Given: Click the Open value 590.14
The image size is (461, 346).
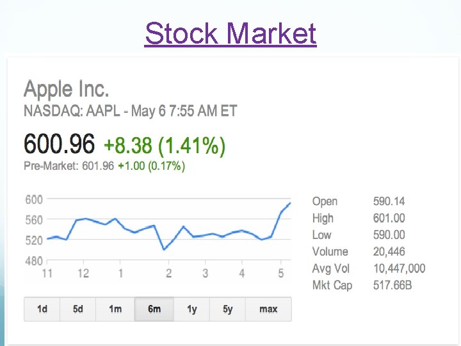Looking at the screenshot, I should 389,201.
